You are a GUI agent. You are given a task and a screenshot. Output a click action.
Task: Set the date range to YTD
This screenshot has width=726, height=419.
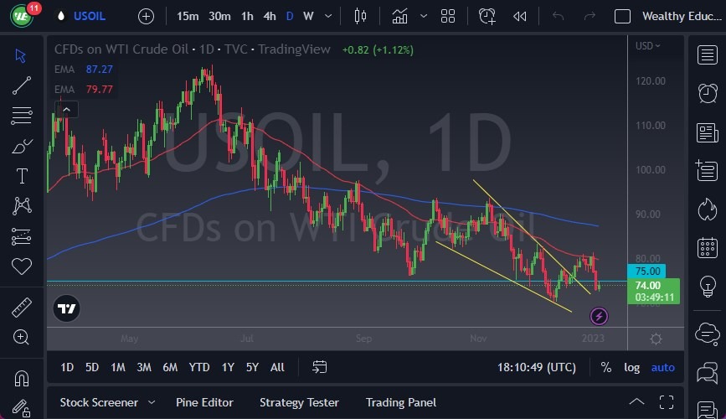point(199,367)
